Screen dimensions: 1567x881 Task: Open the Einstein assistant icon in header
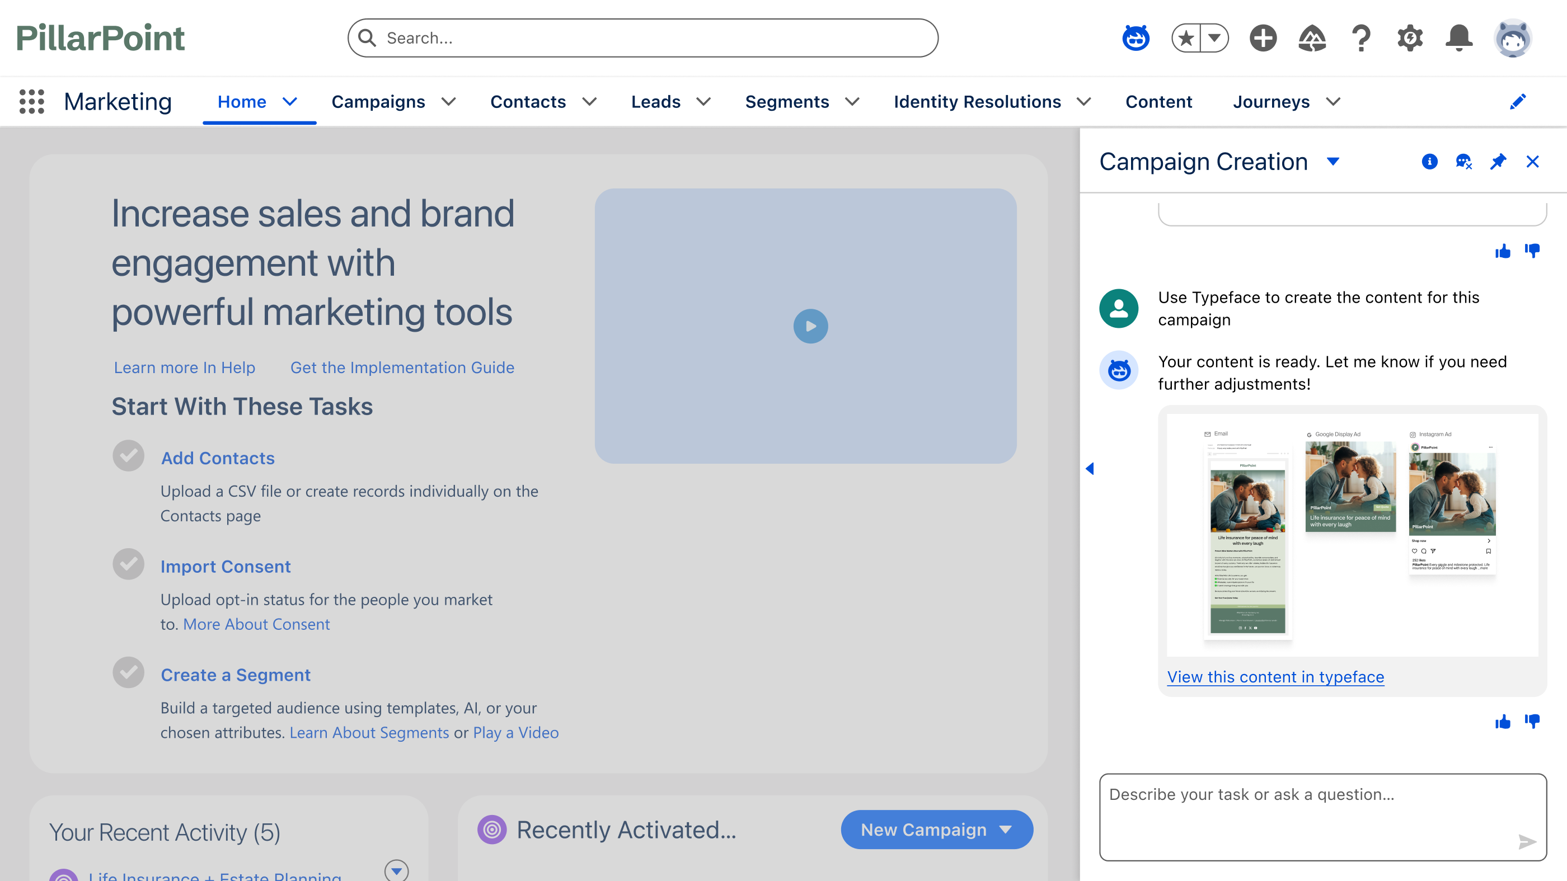[x=1135, y=38]
